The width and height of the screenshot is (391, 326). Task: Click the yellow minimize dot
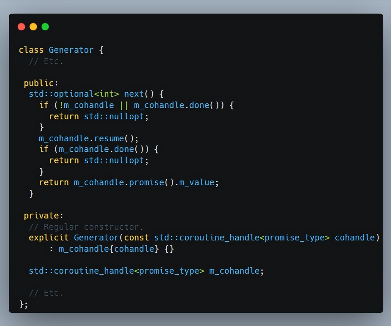pos(33,27)
